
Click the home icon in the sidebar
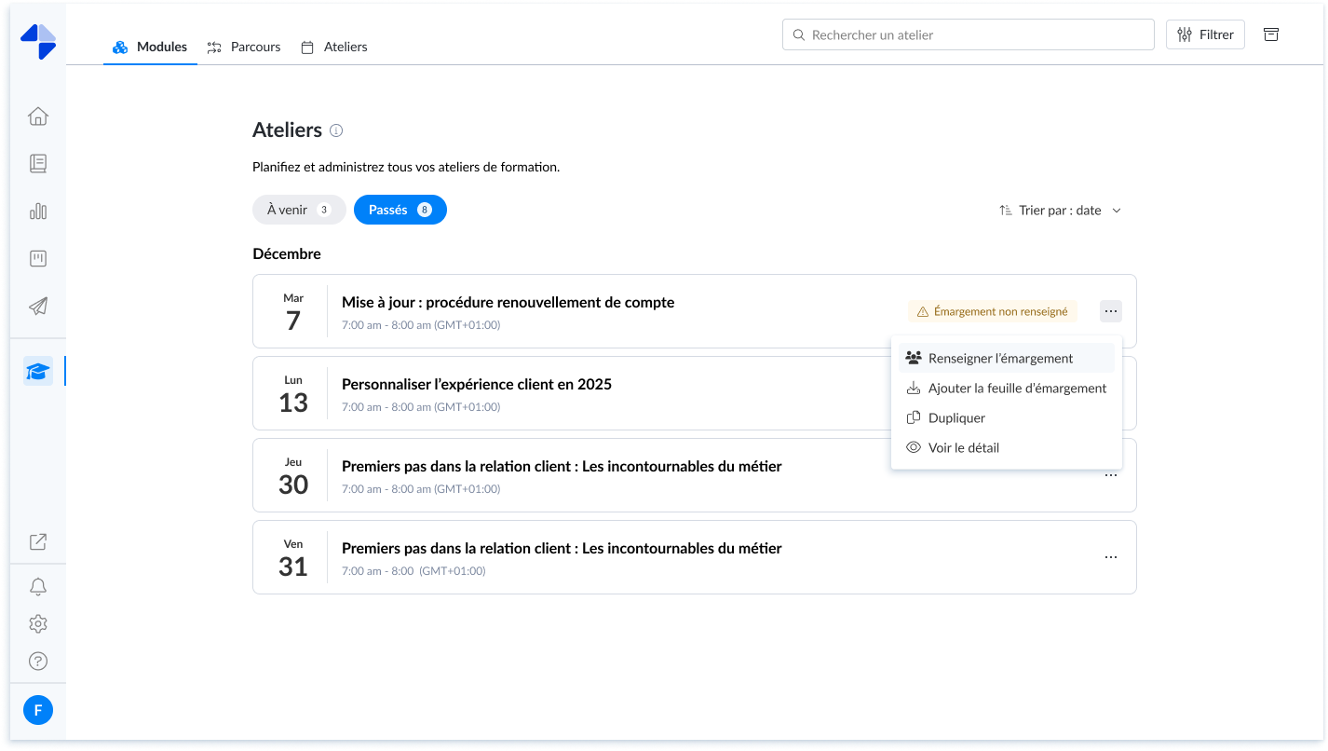click(38, 116)
